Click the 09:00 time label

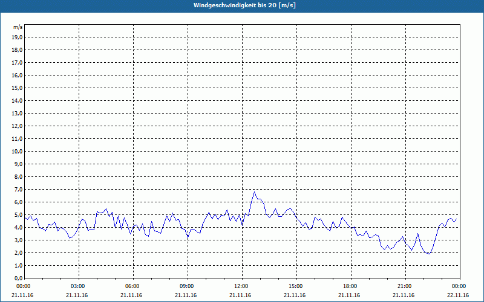(x=188, y=286)
